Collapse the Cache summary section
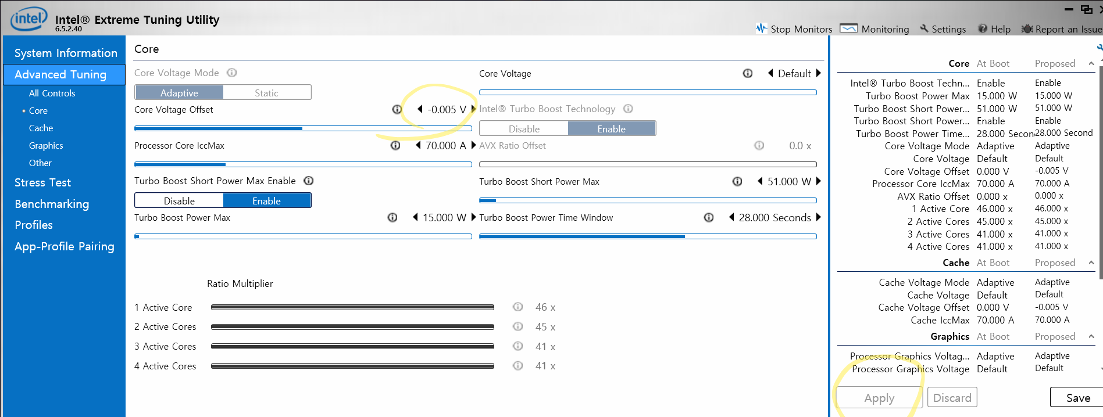1103x417 pixels. pyautogui.click(x=1091, y=263)
